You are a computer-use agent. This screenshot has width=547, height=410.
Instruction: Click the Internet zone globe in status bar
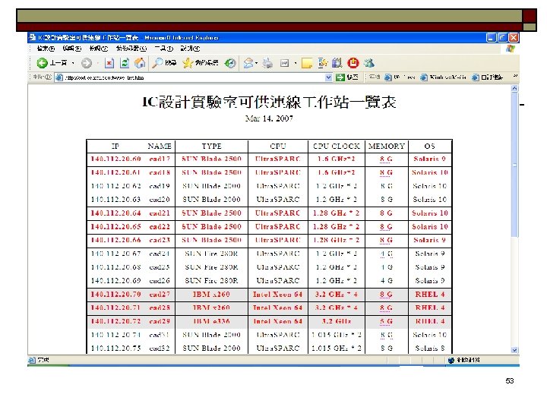[x=451, y=360]
